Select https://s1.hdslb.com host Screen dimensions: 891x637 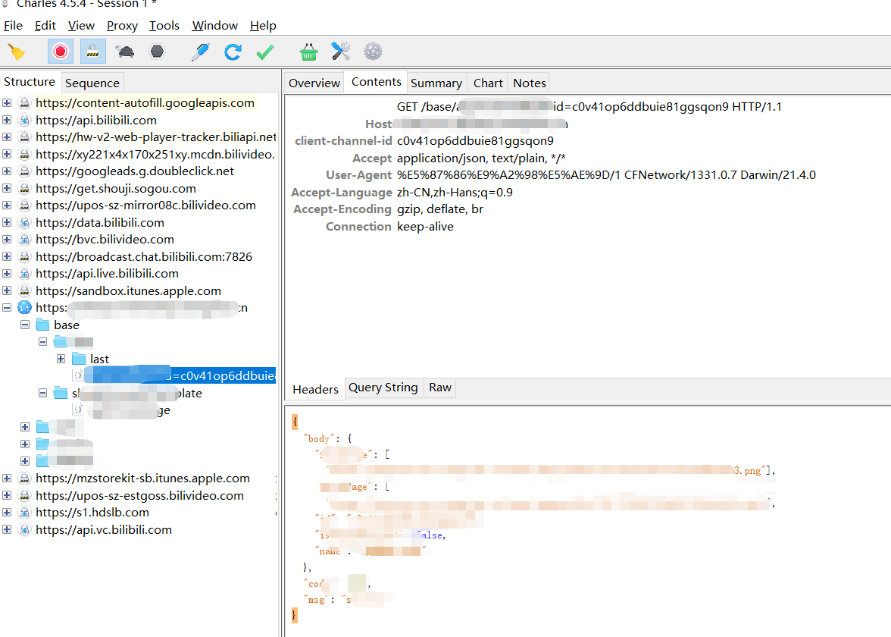(x=92, y=513)
